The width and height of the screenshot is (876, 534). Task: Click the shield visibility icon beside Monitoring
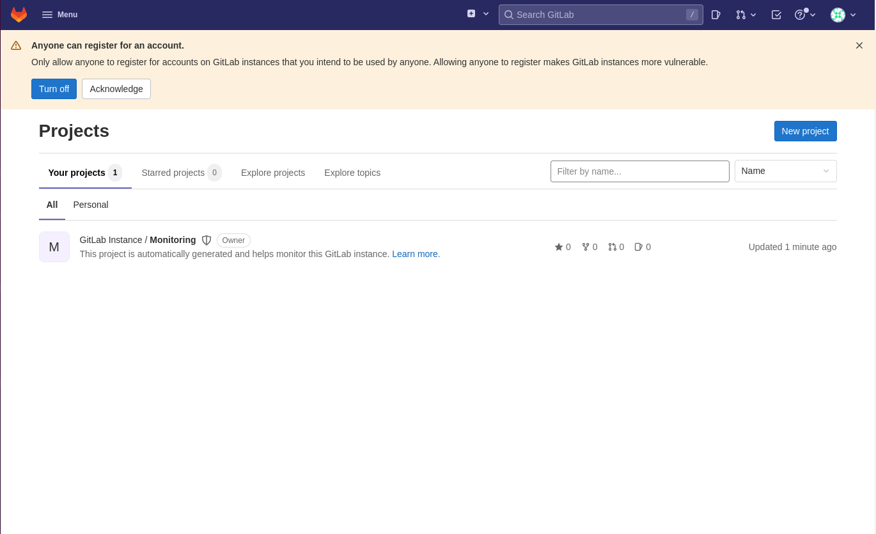[207, 240]
